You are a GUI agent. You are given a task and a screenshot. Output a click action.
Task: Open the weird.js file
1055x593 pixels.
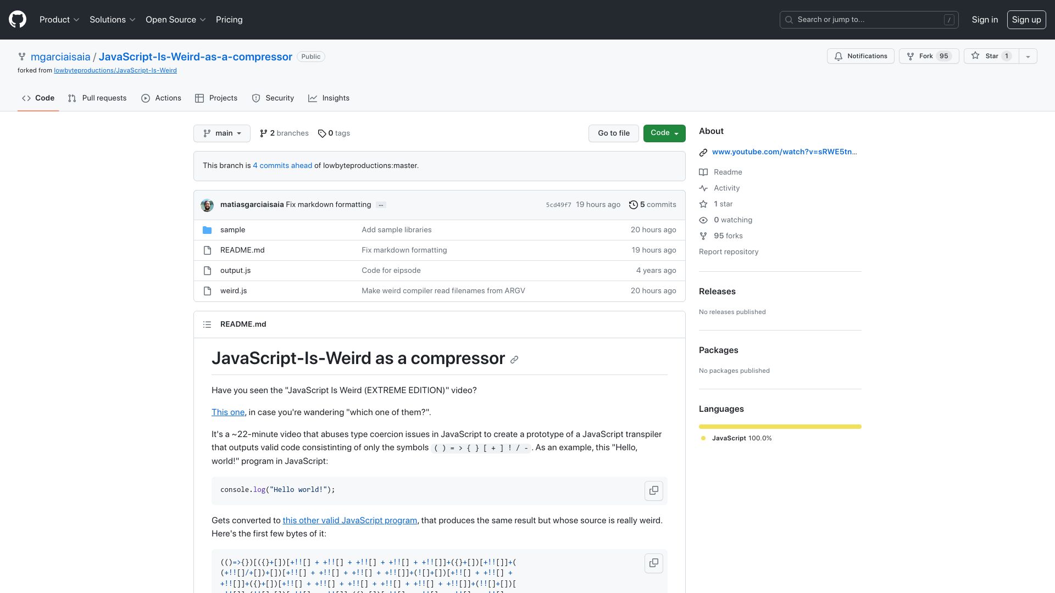click(x=234, y=291)
